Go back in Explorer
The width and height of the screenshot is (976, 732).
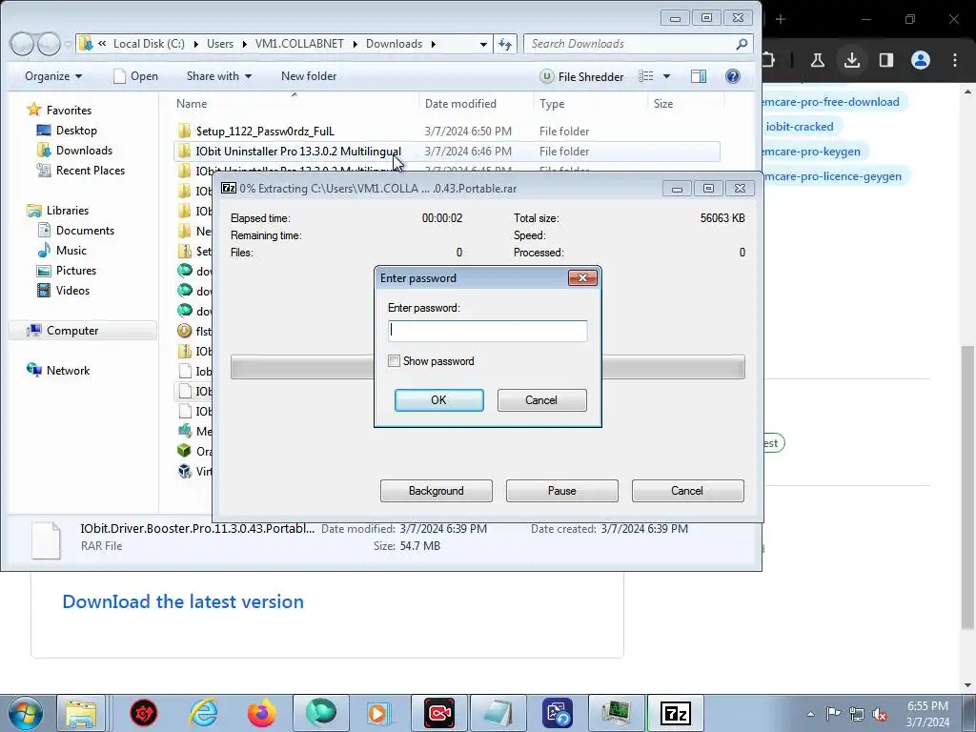[x=22, y=44]
